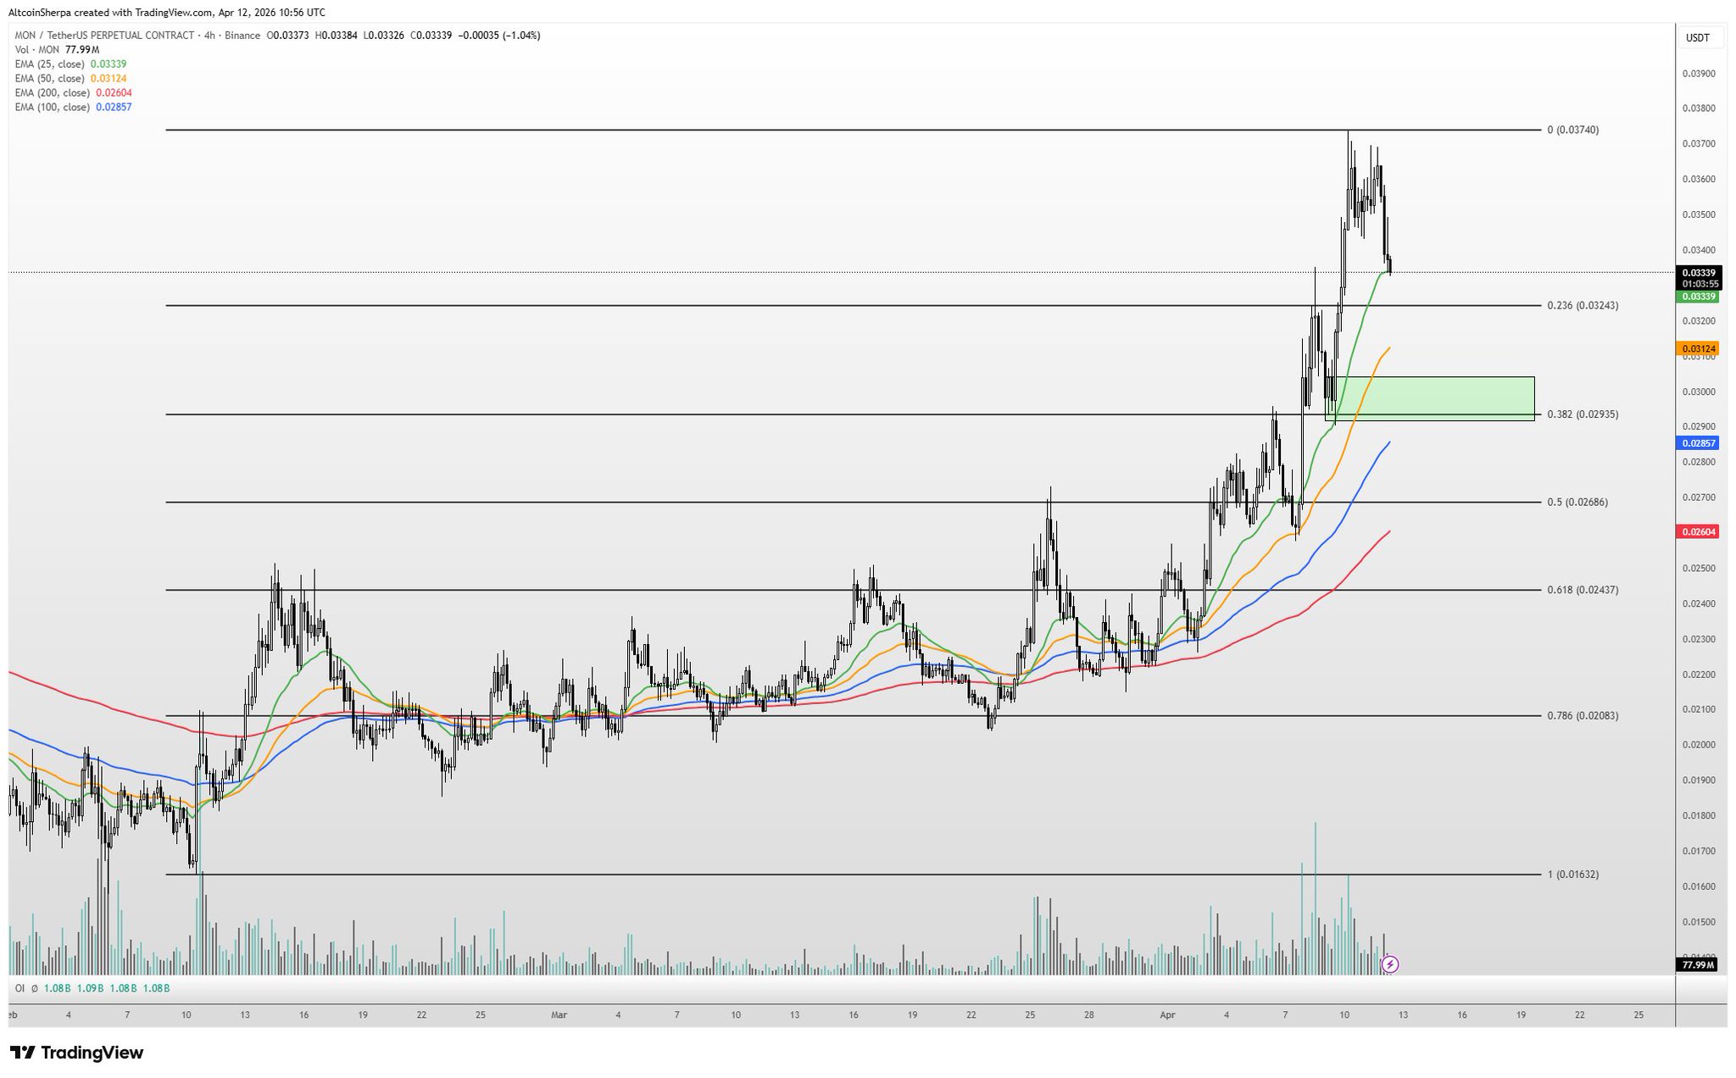Screen dimensions: 1736x1078
Task: Select the EMA (200, close) legend entry
Action: tap(52, 92)
